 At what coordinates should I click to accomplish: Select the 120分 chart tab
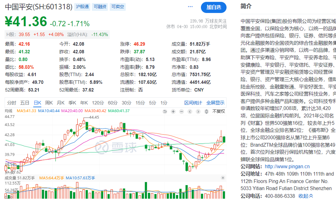click(x=98, y=103)
